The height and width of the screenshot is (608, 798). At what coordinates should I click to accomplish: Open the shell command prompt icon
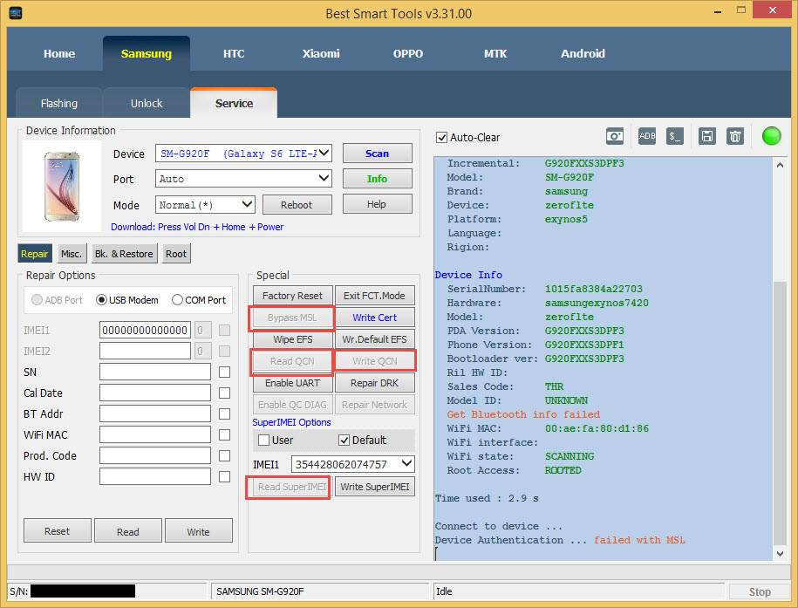click(675, 136)
